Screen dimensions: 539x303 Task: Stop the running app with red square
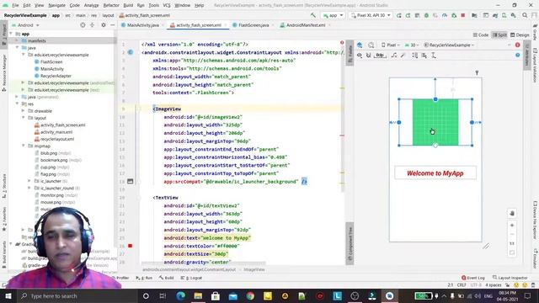coord(463,15)
